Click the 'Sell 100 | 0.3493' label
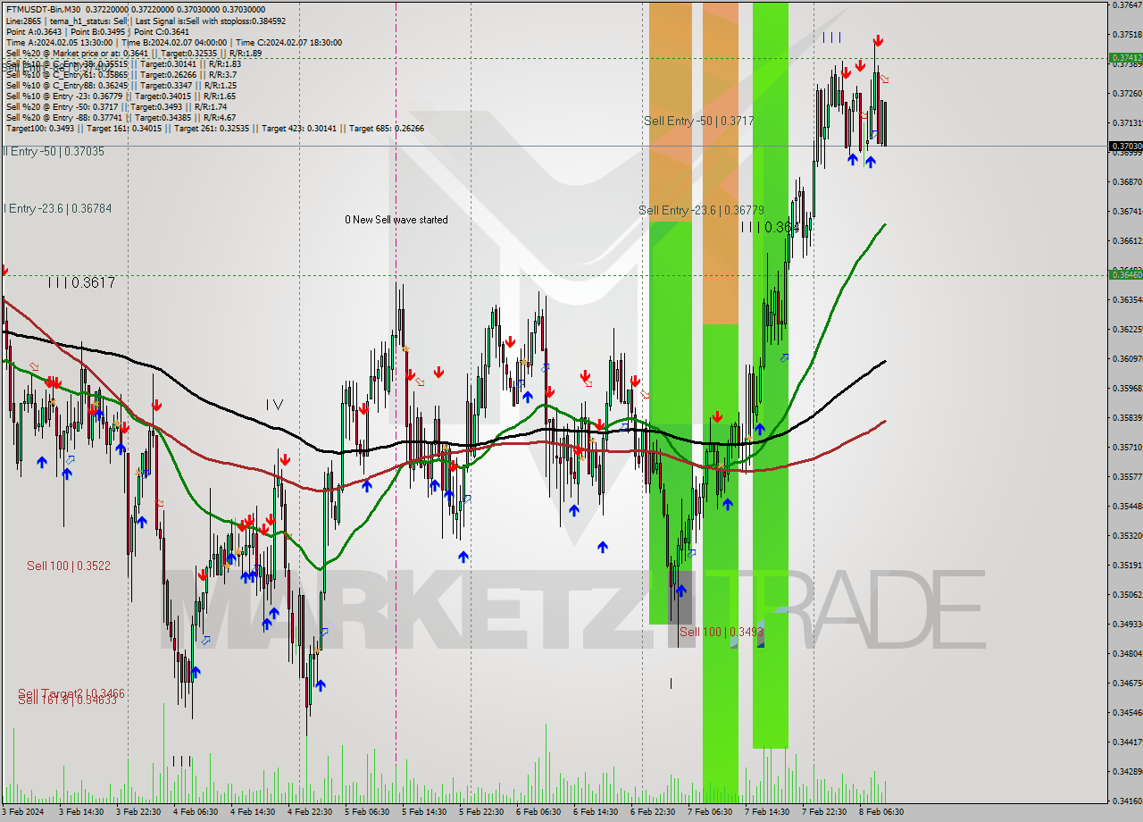Viewport: 1143px width, 822px height. coord(722,632)
